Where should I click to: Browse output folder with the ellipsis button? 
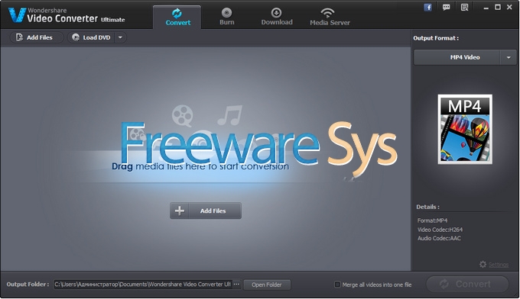click(236, 285)
